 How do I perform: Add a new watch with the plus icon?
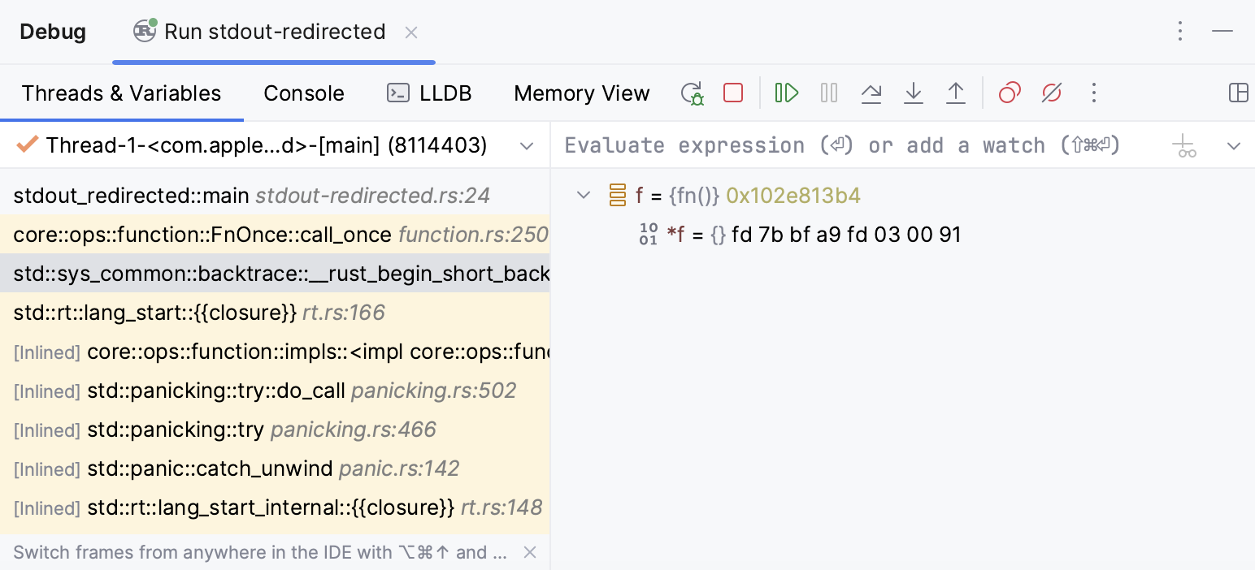[x=1183, y=145]
